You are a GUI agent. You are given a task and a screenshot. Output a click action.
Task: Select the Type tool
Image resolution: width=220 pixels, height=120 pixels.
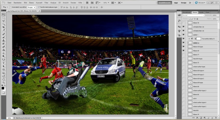[x=4, y=63]
